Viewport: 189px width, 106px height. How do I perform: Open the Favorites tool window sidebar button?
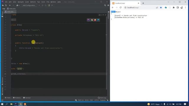coord(2,91)
